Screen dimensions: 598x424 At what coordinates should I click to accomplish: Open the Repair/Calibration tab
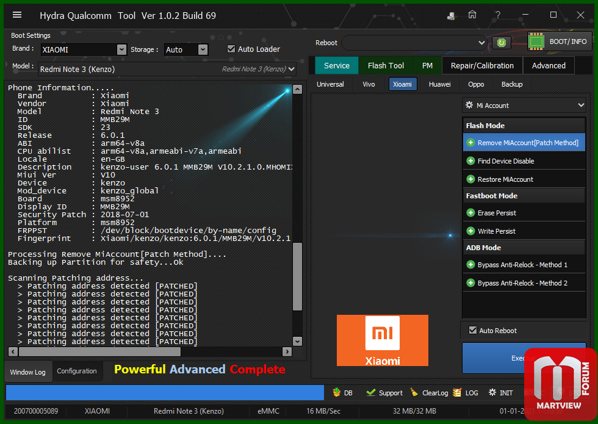pyautogui.click(x=482, y=66)
